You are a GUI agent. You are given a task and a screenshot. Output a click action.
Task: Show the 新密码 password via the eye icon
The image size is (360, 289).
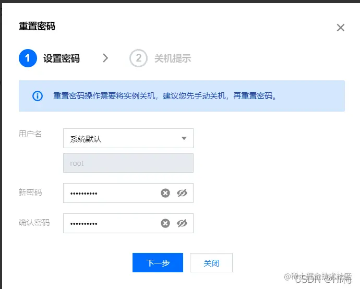[182, 193]
